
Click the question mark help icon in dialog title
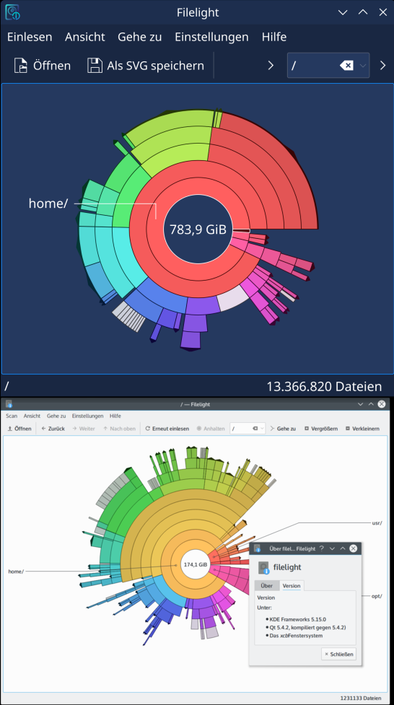coord(322,548)
